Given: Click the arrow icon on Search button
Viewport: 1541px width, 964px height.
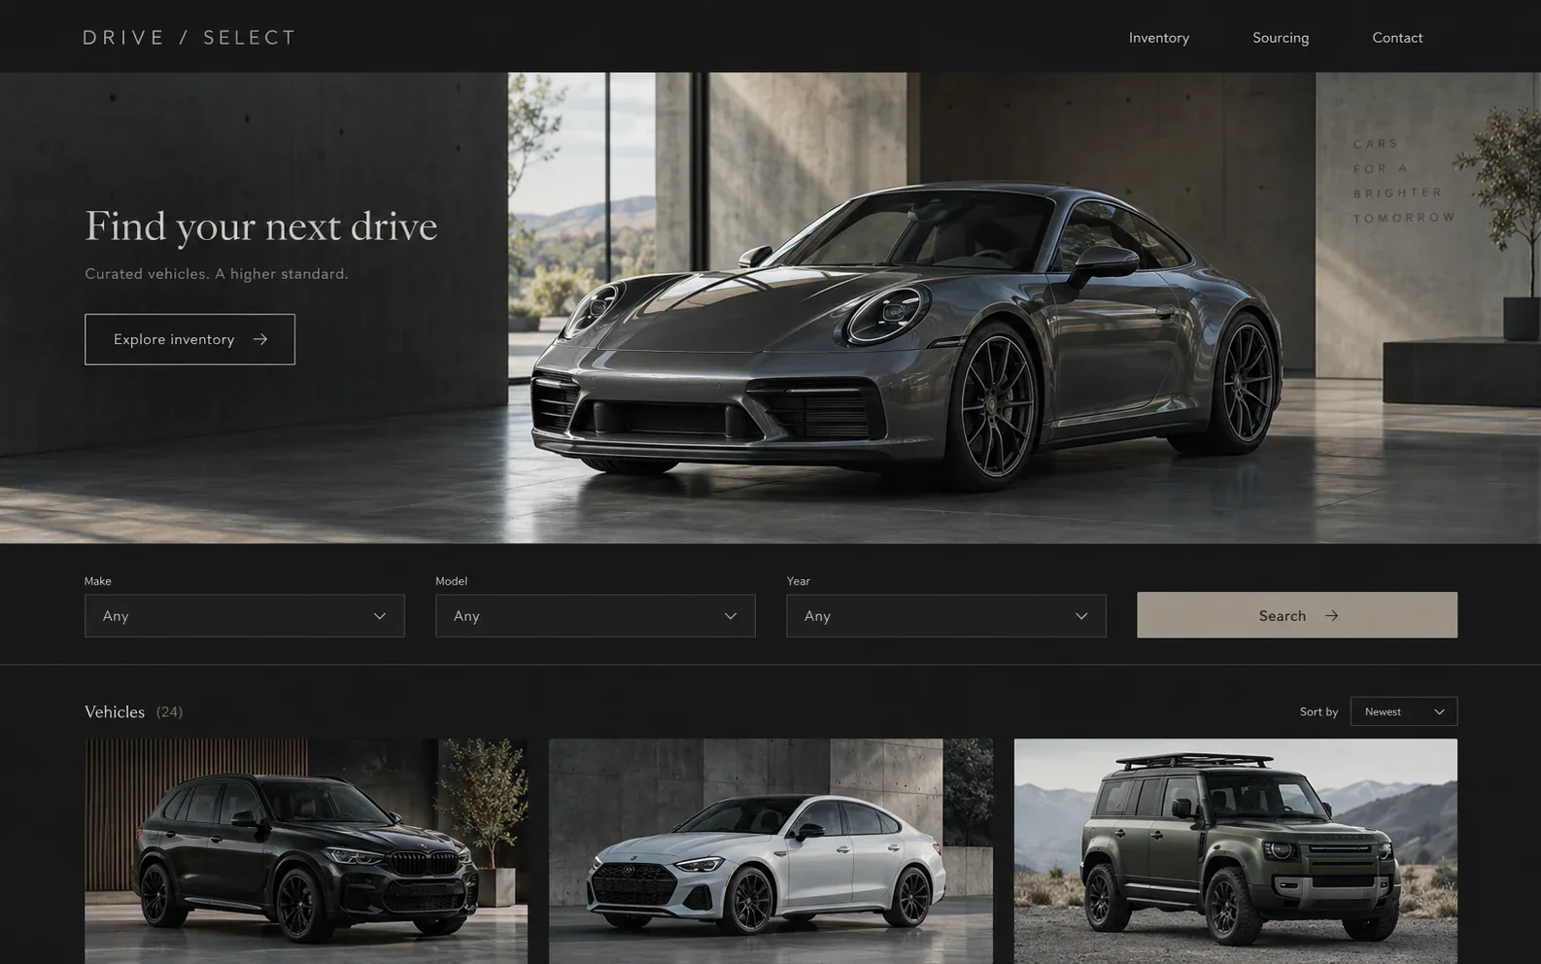Looking at the screenshot, I should 1332,616.
